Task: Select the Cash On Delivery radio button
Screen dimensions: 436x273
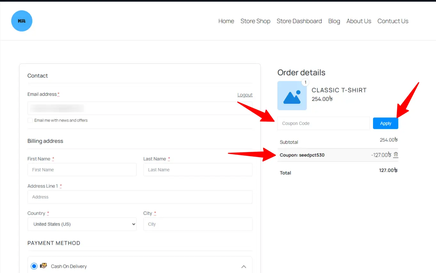Action: pos(34,266)
